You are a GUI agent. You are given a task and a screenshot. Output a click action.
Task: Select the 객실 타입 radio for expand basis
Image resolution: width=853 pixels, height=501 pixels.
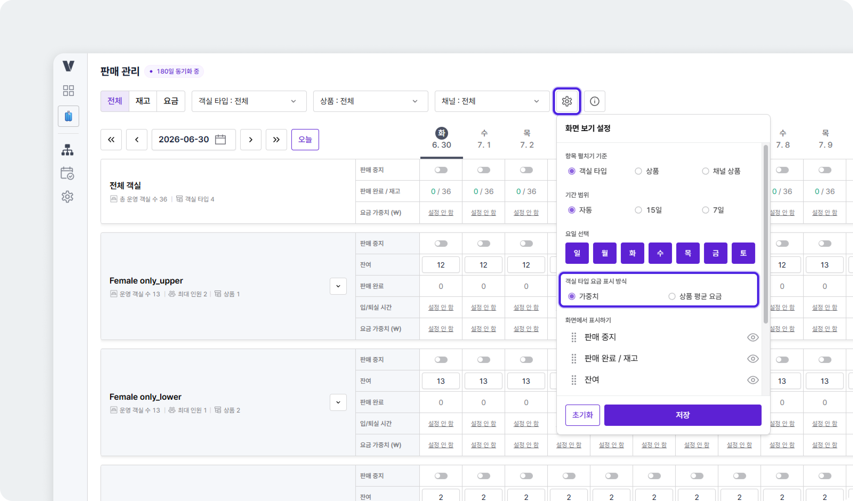tap(572, 171)
